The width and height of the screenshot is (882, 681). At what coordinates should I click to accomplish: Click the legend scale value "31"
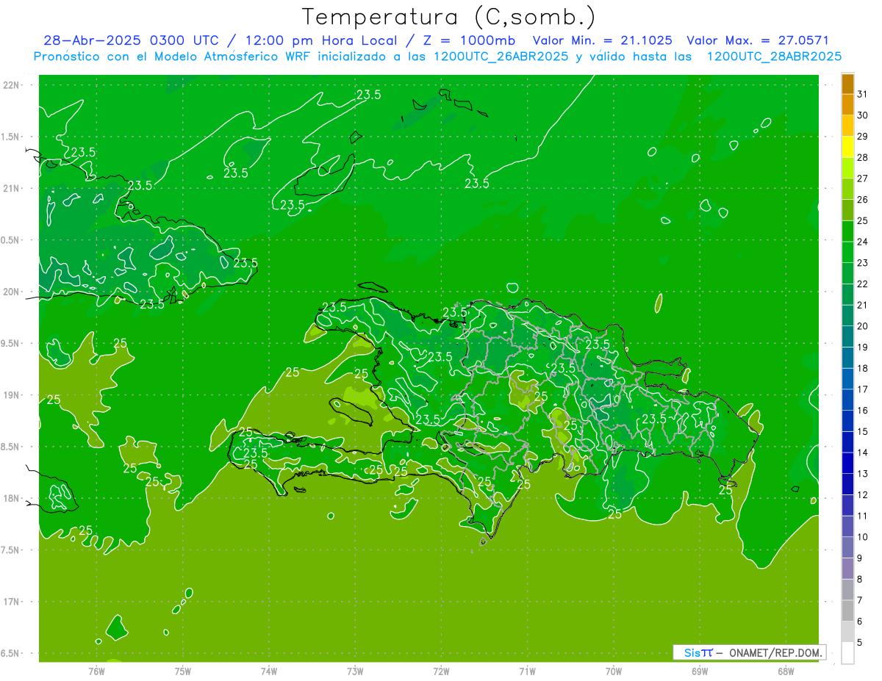click(x=863, y=94)
